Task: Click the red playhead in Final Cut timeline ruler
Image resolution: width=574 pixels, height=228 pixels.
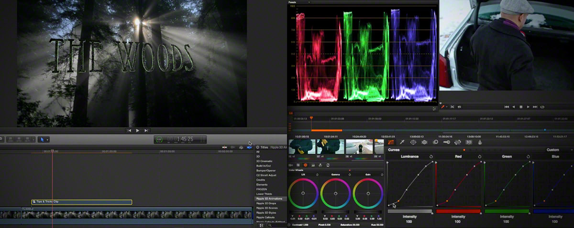Action: tap(52, 151)
